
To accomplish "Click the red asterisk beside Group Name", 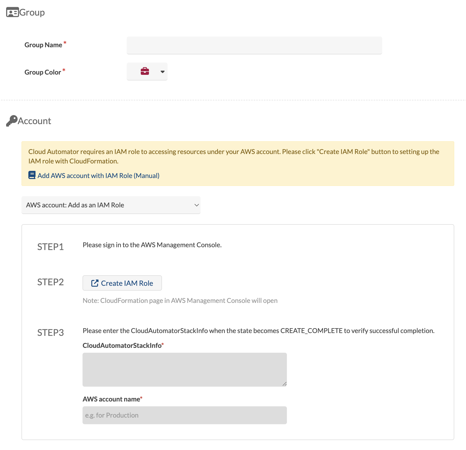I will pos(65,42).
